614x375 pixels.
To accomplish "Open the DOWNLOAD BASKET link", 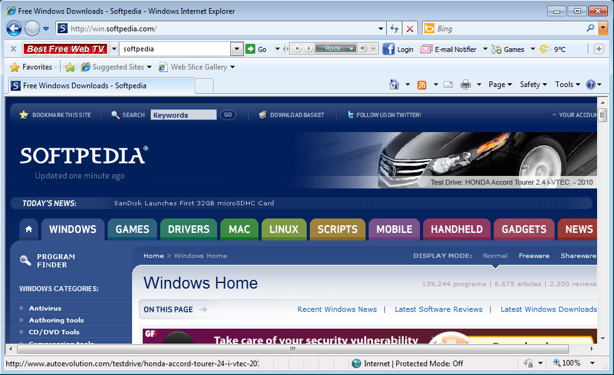I will point(292,115).
